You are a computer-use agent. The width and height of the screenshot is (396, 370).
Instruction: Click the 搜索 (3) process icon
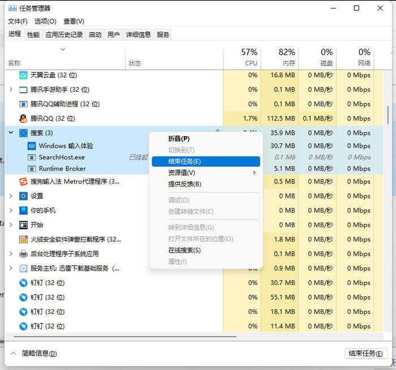coord(23,133)
